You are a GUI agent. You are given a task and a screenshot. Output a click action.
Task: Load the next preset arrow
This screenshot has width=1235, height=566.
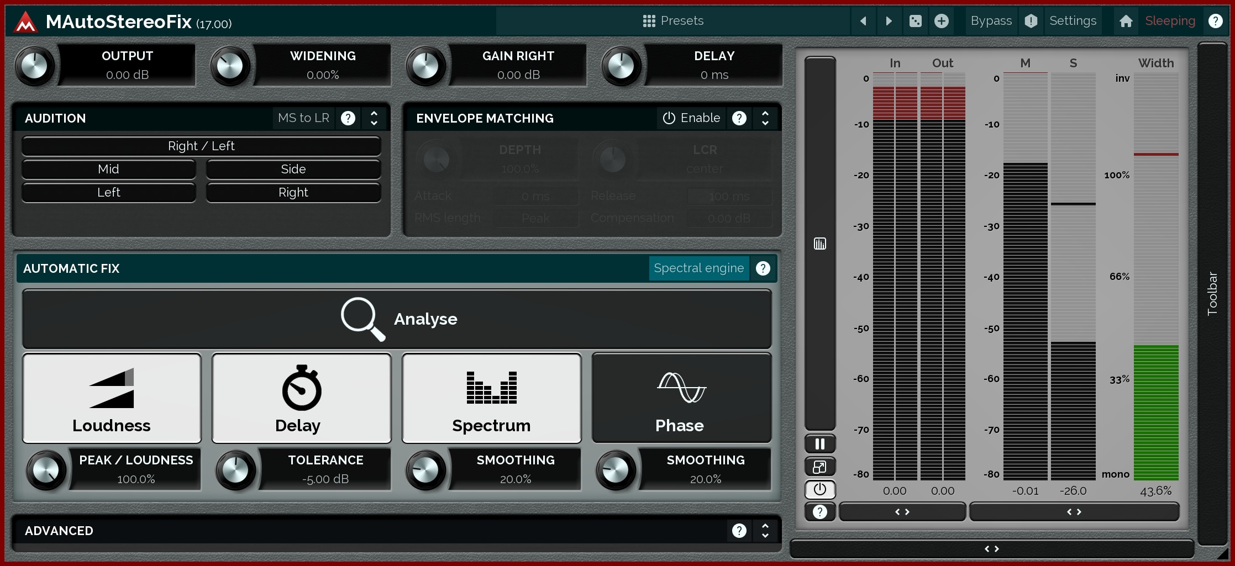[889, 21]
